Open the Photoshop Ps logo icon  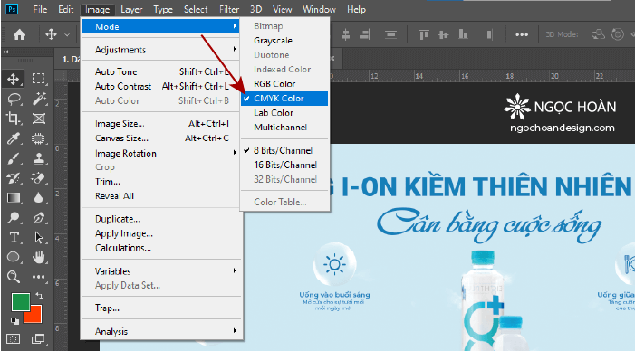tap(12, 9)
